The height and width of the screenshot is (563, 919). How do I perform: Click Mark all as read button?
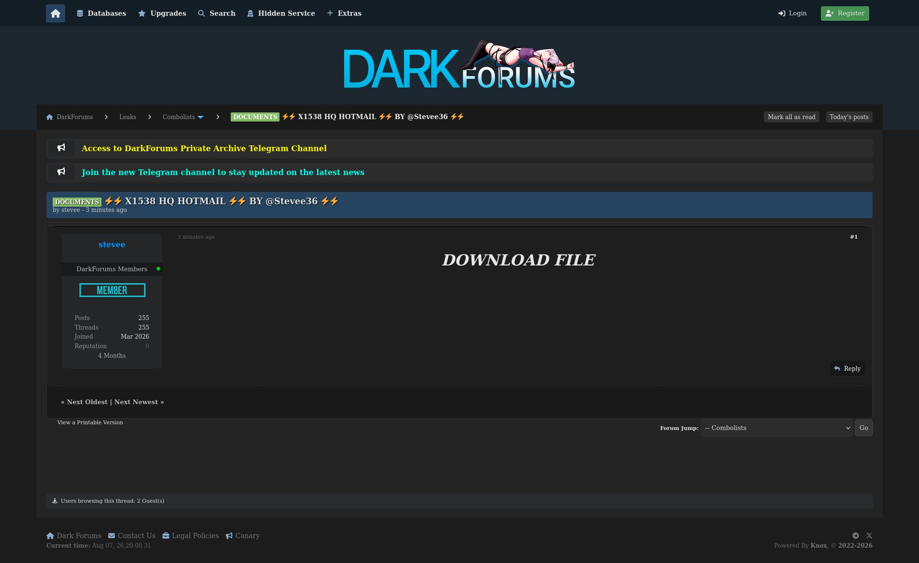coord(792,117)
